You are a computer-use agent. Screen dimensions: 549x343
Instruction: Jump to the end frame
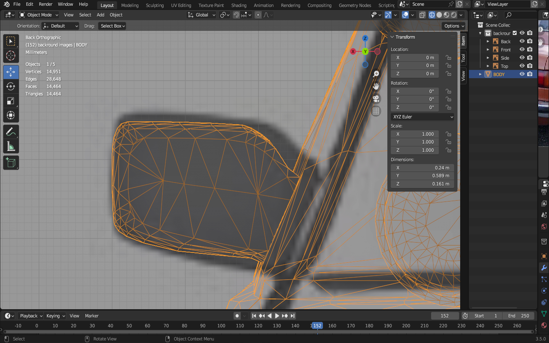point(292,316)
